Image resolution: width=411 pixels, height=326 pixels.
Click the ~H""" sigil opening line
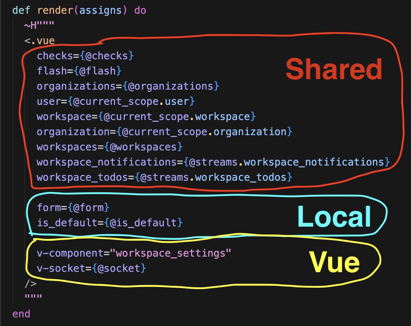tap(39, 26)
